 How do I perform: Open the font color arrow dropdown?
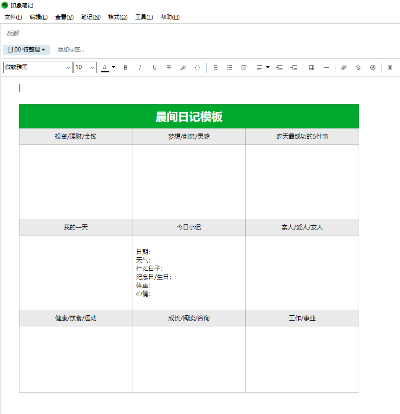[113, 67]
